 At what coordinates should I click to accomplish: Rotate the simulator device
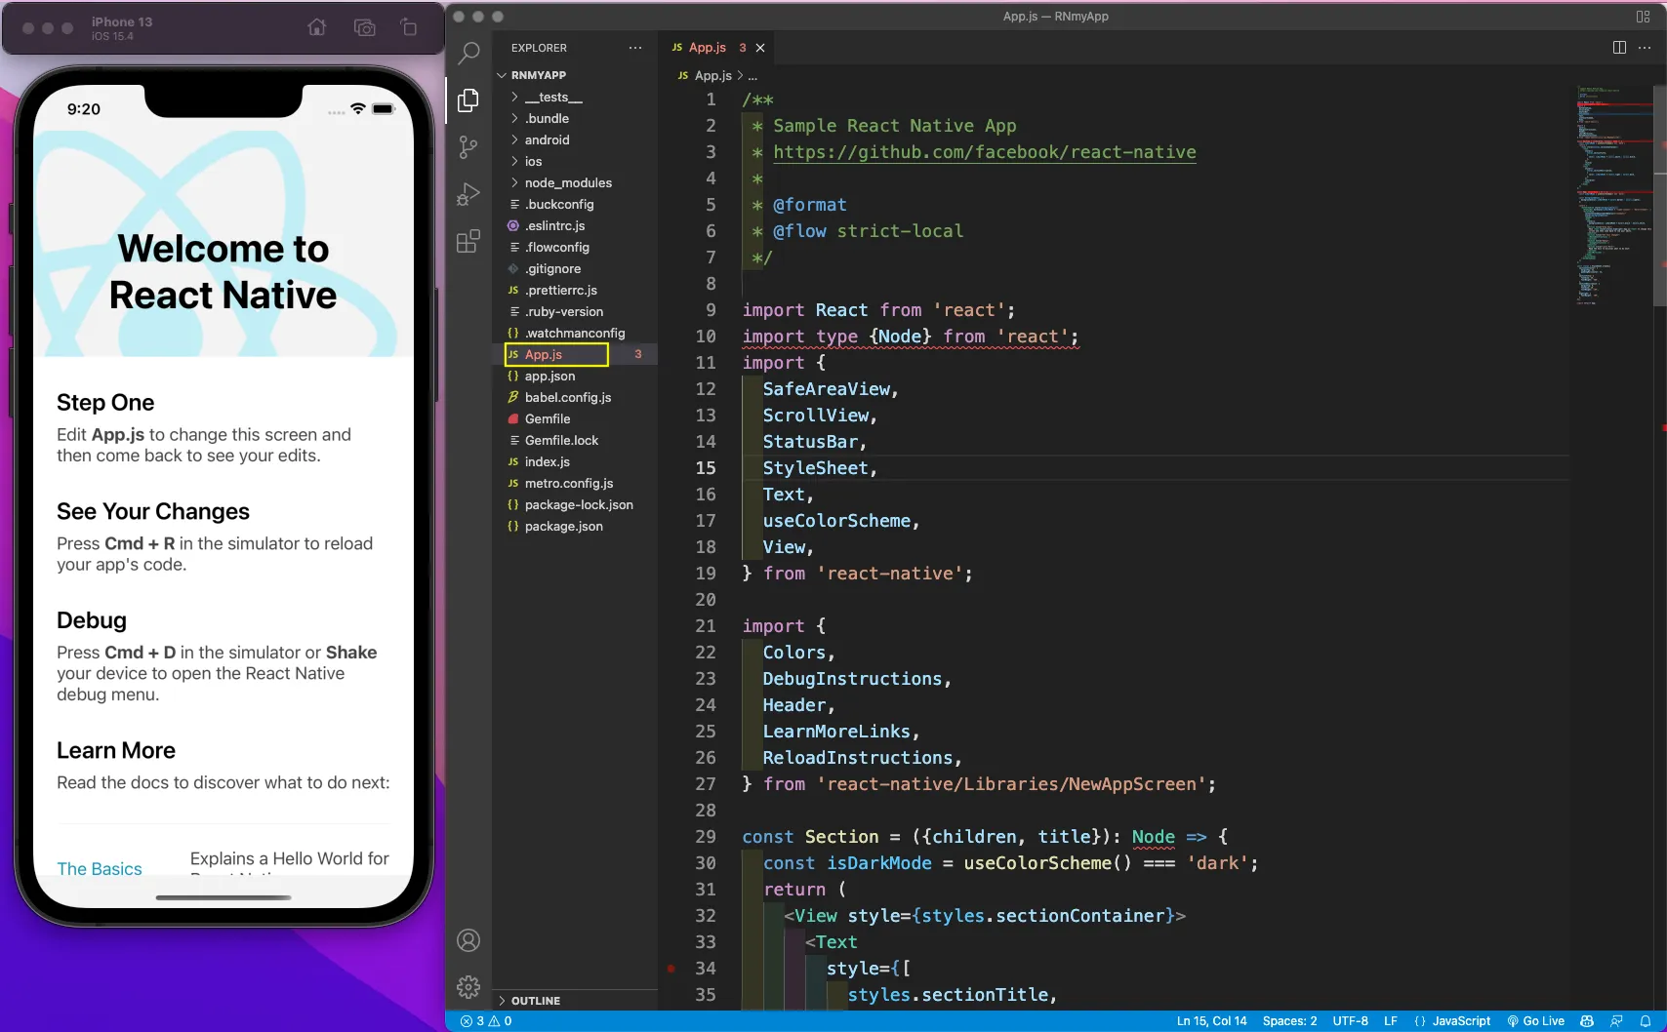click(409, 28)
